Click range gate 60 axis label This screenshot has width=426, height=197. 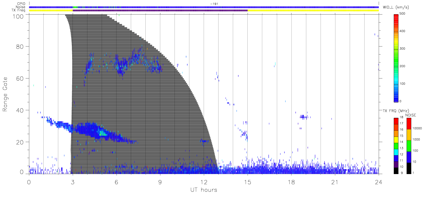pyautogui.click(x=20, y=78)
